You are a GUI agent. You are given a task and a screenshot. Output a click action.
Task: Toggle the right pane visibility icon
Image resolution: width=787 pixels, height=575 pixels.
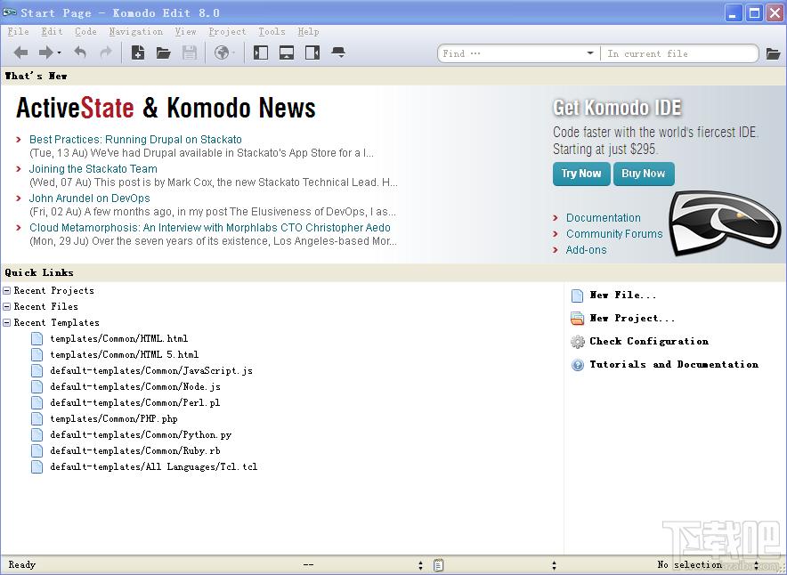click(x=312, y=53)
